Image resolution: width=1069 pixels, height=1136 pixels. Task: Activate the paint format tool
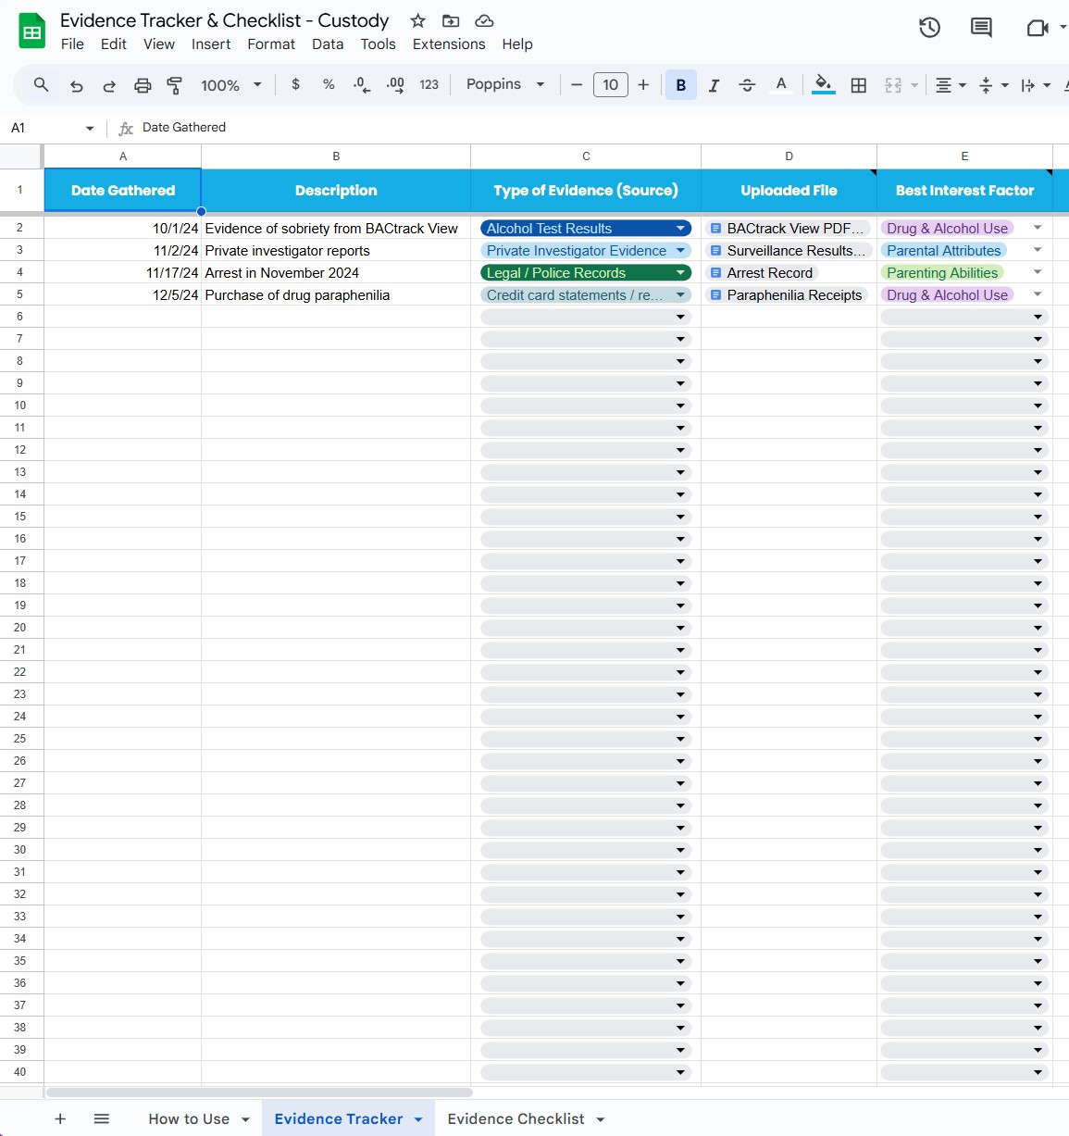pos(174,85)
